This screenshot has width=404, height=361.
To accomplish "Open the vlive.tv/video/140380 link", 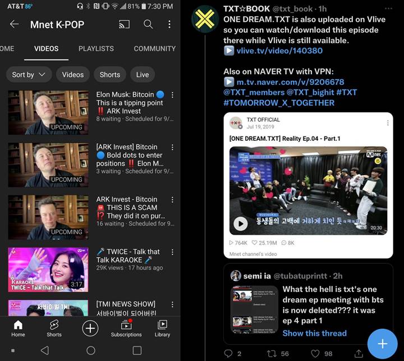I will click(279, 51).
